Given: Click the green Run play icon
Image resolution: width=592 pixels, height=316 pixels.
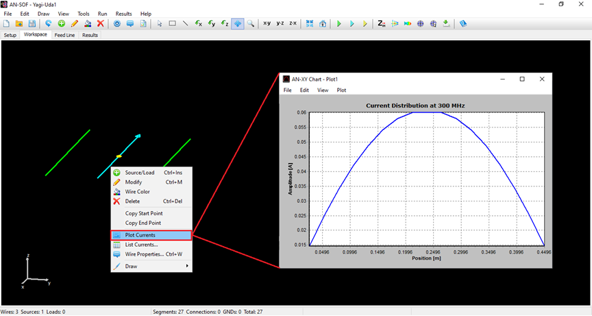Looking at the screenshot, I should pos(339,23).
